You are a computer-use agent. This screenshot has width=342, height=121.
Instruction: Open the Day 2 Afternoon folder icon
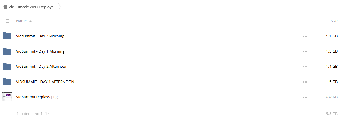(x=7, y=66)
